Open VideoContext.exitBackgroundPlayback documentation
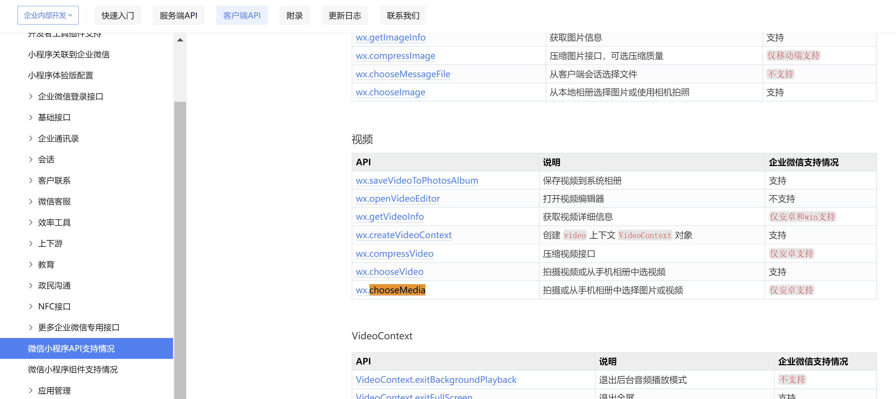The height and width of the screenshot is (399, 896). pyautogui.click(x=436, y=379)
